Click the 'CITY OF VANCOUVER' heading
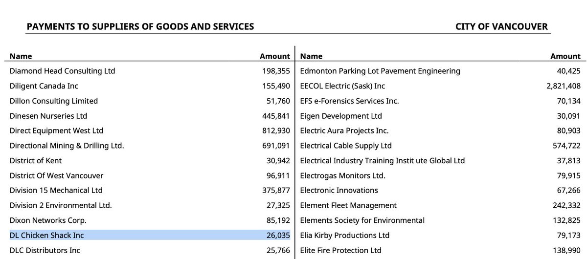 pyautogui.click(x=501, y=26)
